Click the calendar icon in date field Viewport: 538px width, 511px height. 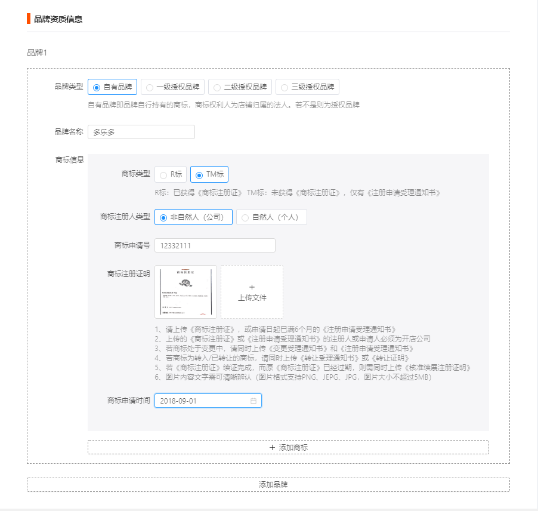253,401
